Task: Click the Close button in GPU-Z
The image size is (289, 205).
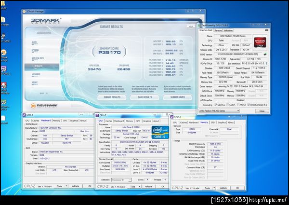Action: 262,111
